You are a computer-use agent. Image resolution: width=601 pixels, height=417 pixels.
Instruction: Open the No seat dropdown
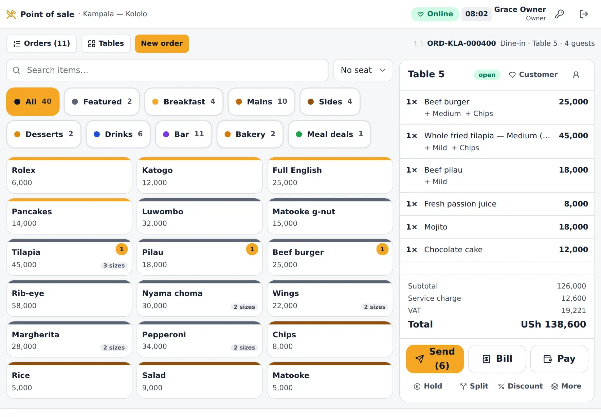tap(363, 70)
